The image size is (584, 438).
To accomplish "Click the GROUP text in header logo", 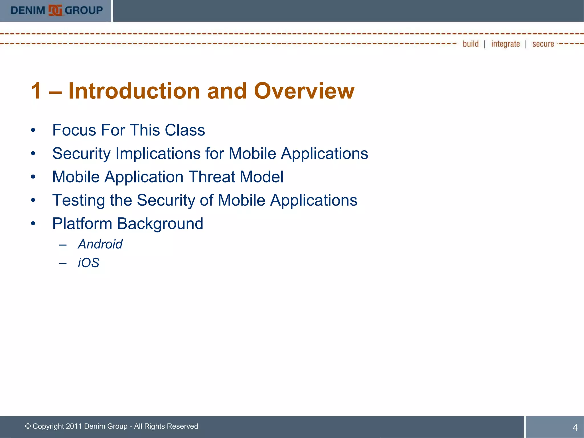I will tap(84, 11).
